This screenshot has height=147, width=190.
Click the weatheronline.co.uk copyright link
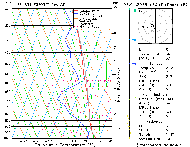click(x=158, y=145)
